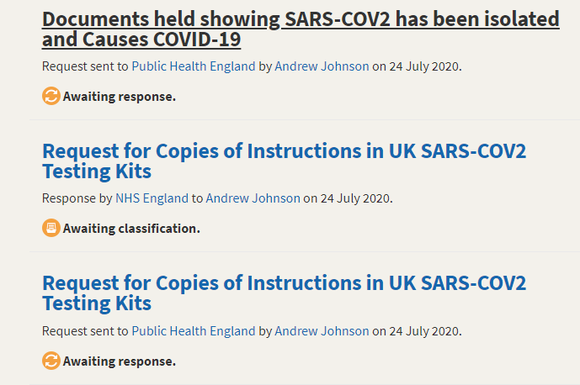Click the 24 July 2020 date under the isolated documents request
The height and width of the screenshot is (385, 580).
pos(424,66)
